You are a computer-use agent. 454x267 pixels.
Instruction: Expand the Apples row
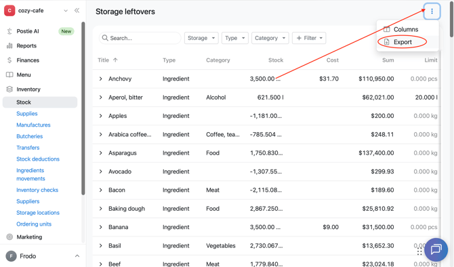[100, 116]
